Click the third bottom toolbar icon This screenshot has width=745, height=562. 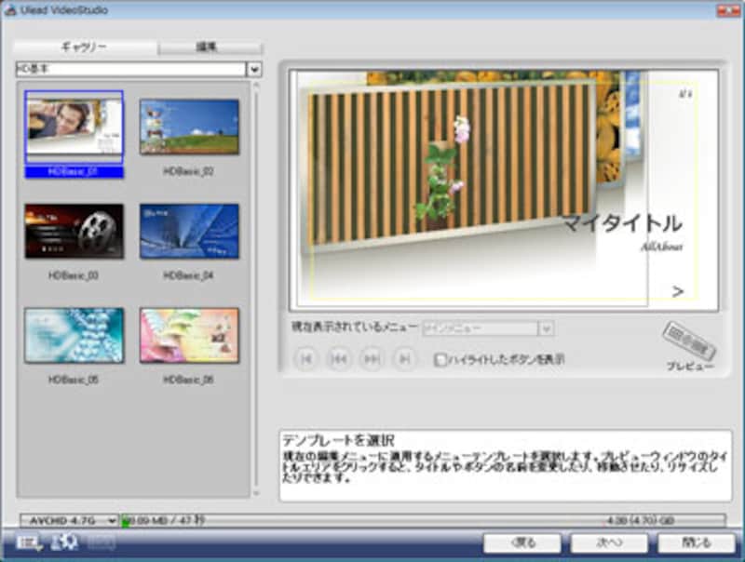click(101, 542)
